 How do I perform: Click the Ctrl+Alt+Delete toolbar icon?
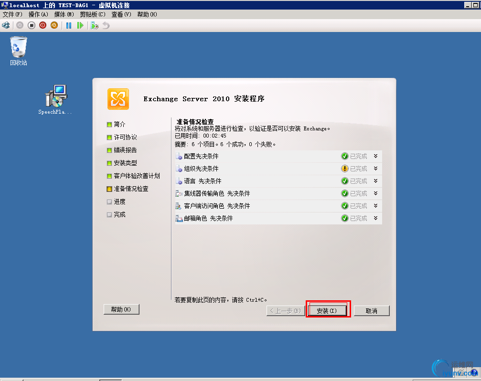tap(6, 25)
